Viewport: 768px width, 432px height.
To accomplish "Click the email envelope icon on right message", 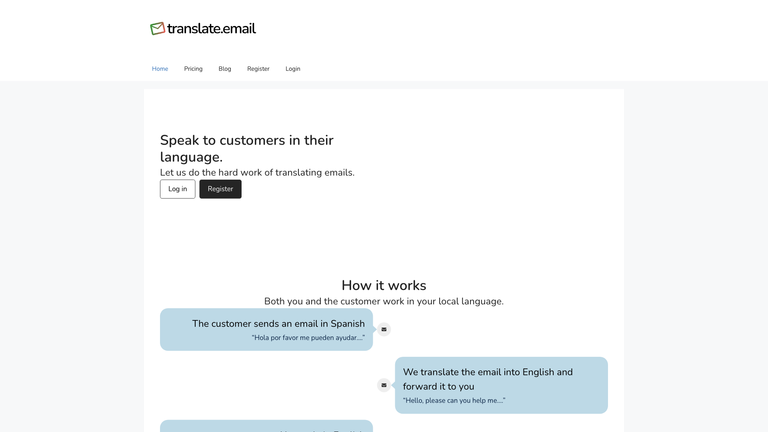I will point(384,385).
